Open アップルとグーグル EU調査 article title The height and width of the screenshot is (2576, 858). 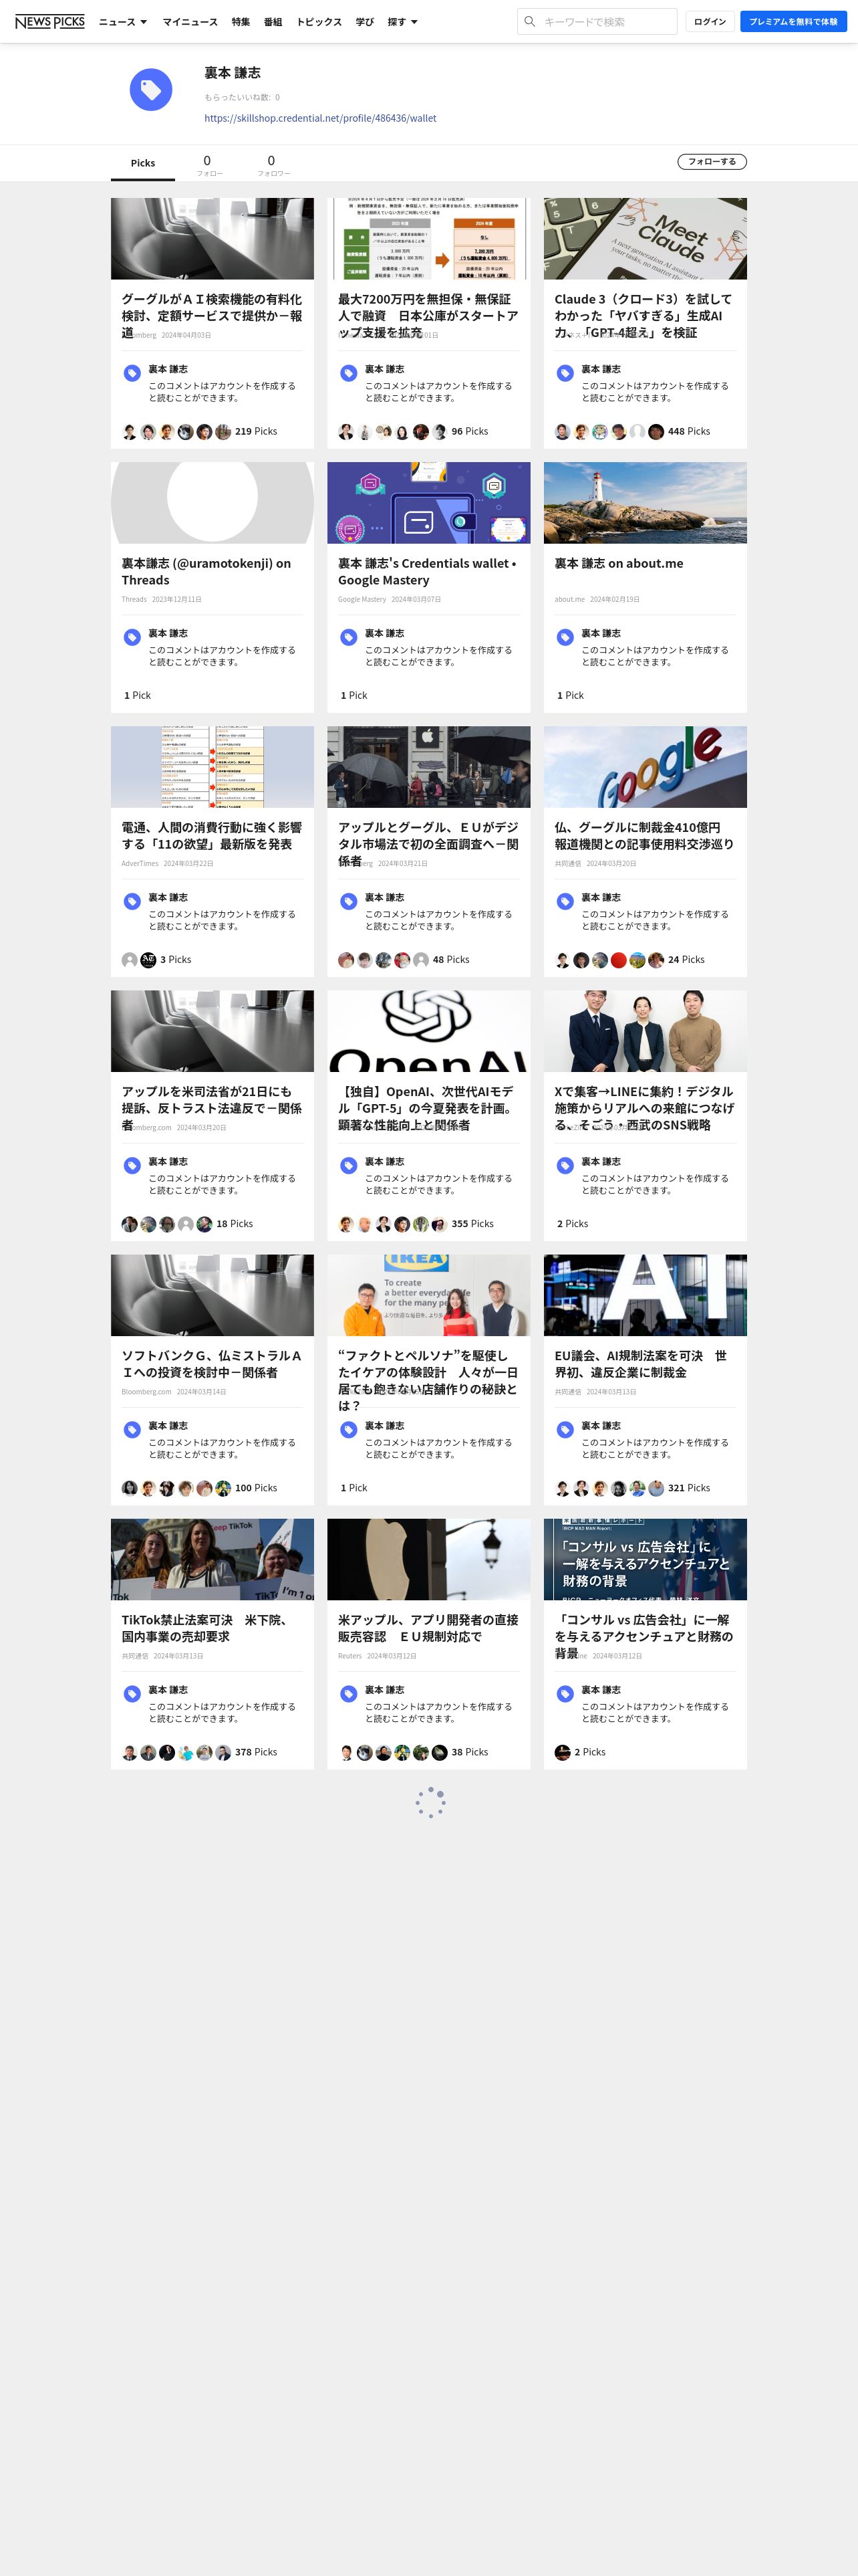coord(428,843)
